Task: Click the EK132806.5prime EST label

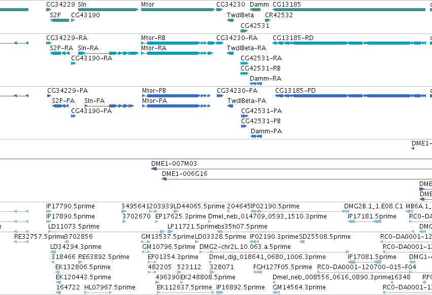Action: pyautogui.click(x=83, y=267)
